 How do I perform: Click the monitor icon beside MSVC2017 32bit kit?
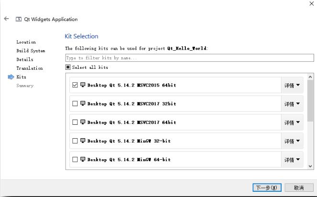(83, 104)
